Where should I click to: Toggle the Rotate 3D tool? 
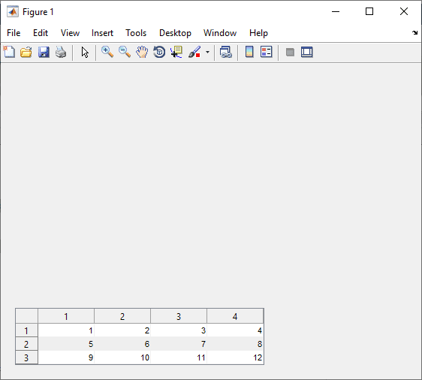pos(159,52)
